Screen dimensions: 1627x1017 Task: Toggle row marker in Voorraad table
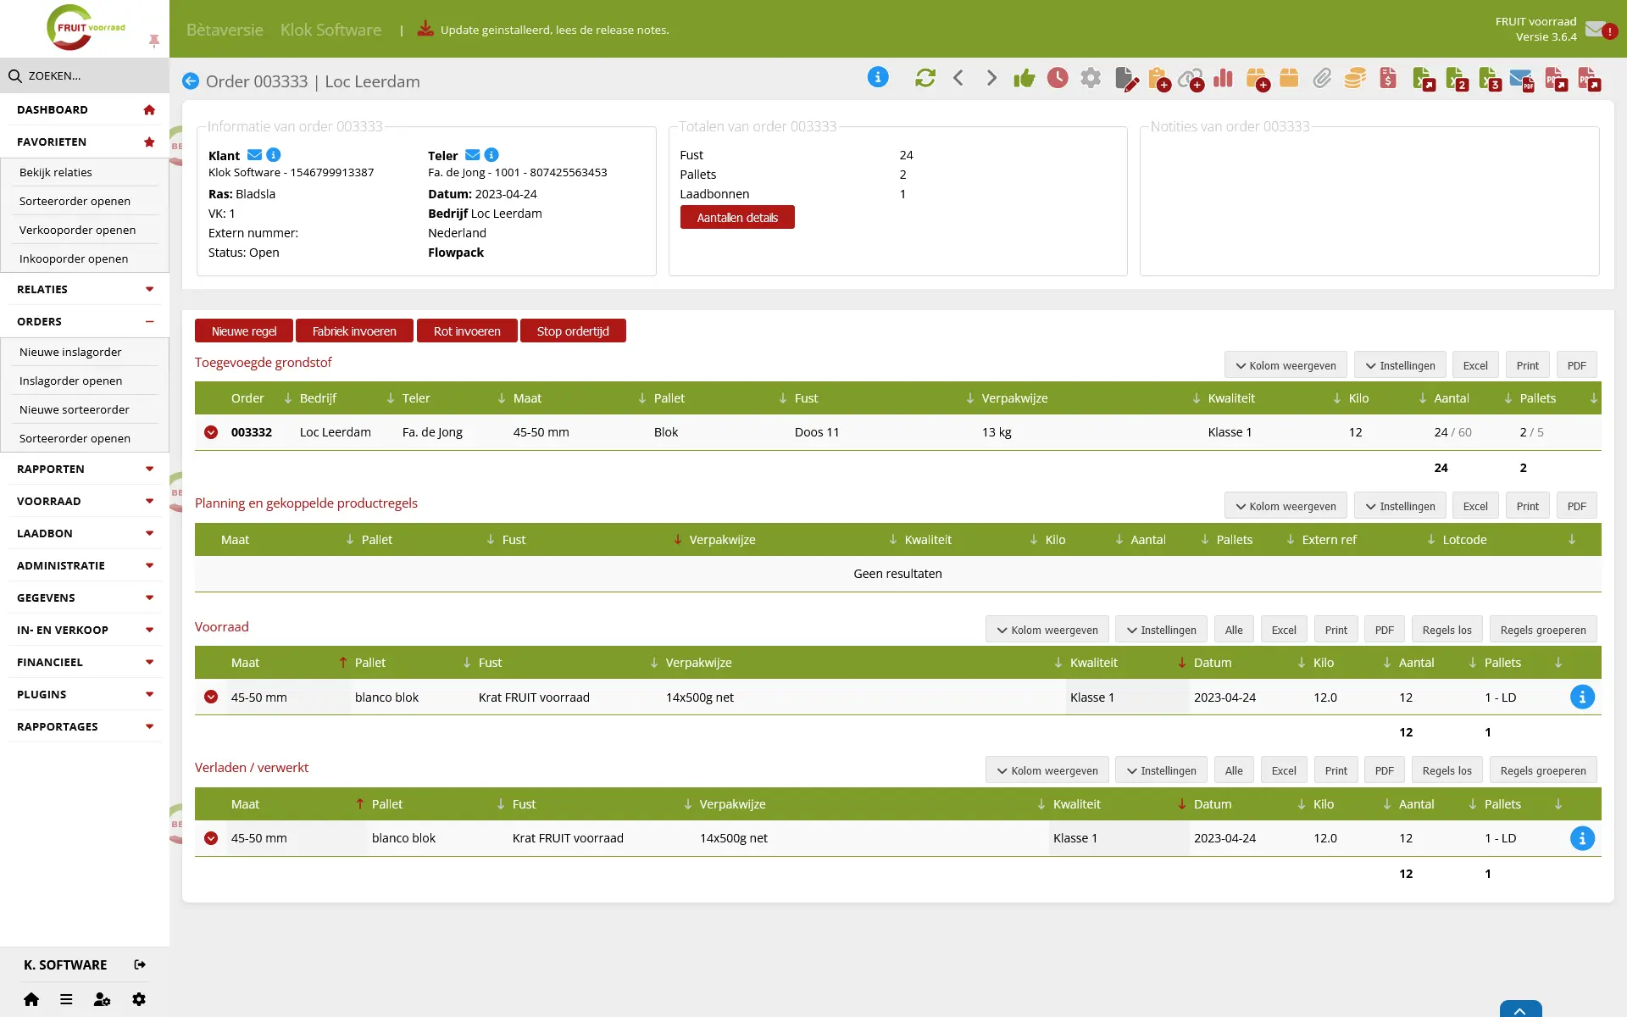pyautogui.click(x=211, y=697)
